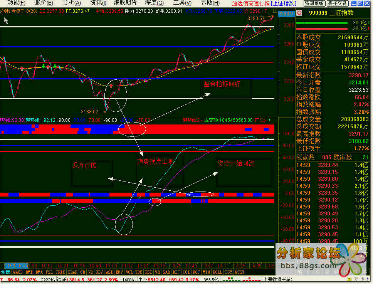This screenshot has height=284, width=373.
Task: Click the 今日开盘 3214.81 row
Action: coord(332,83)
